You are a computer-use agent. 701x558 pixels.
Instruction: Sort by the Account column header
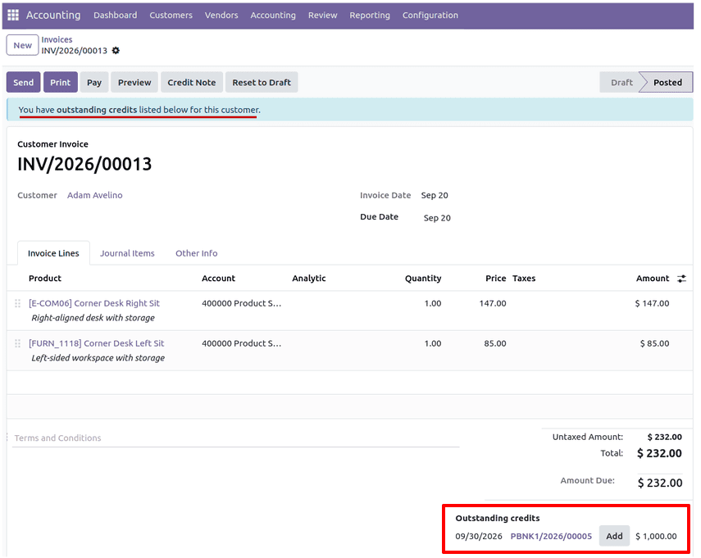click(218, 279)
